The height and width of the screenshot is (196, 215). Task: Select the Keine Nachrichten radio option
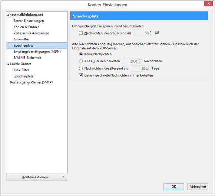click(81, 54)
